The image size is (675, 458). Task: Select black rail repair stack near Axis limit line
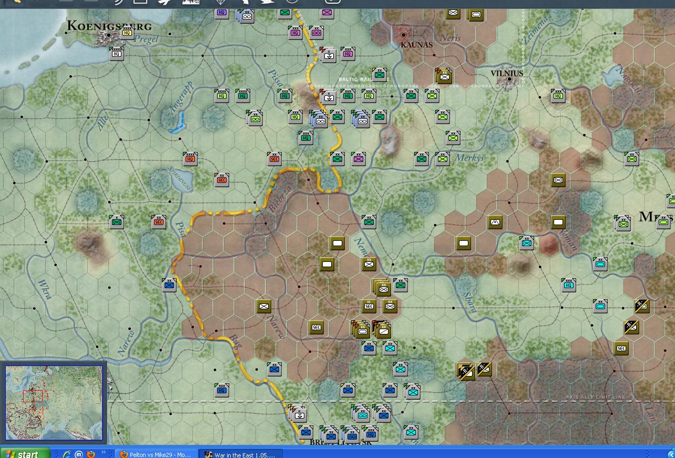pyautogui.click(x=466, y=371)
